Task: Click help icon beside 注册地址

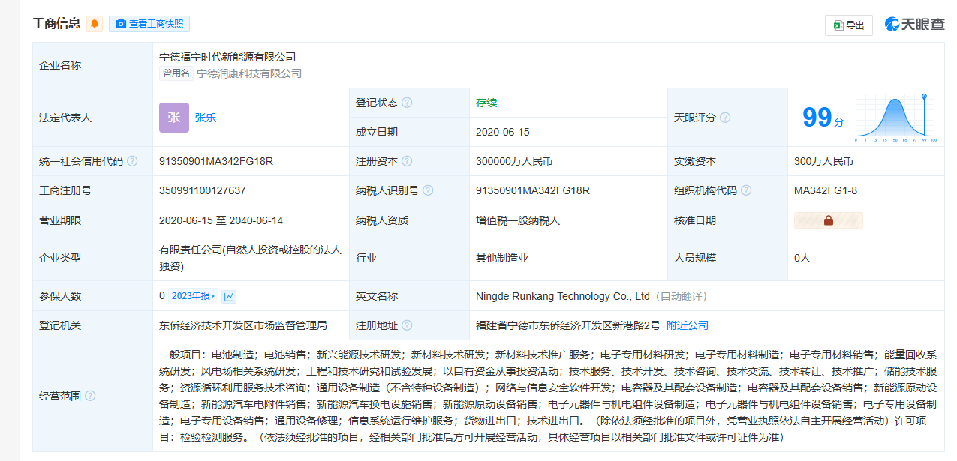Action: [407, 325]
